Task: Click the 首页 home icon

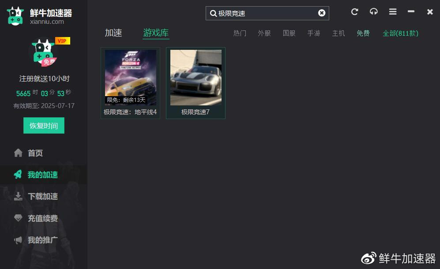Action: (18, 153)
